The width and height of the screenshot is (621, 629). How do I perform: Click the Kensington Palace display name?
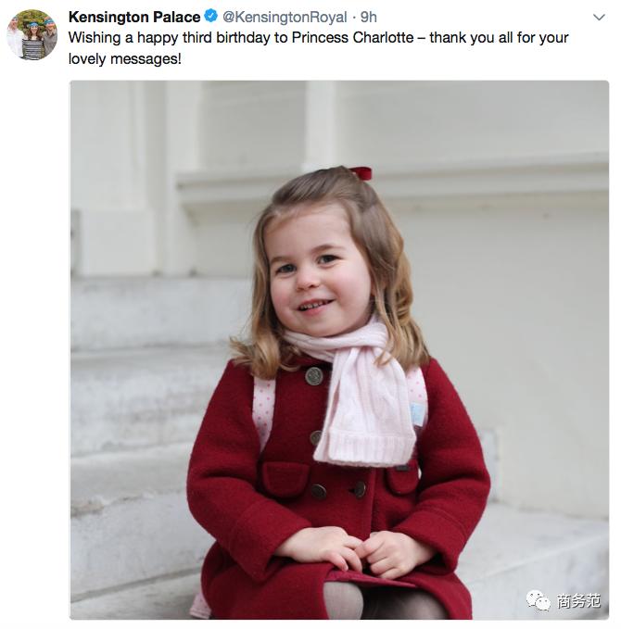point(134,17)
